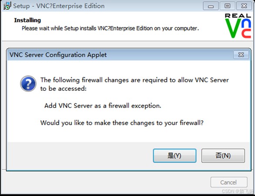Minimize the Setup window
The image size is (255, 196).
tap(211, 6)
